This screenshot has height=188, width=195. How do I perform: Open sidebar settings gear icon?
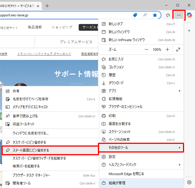189,182
